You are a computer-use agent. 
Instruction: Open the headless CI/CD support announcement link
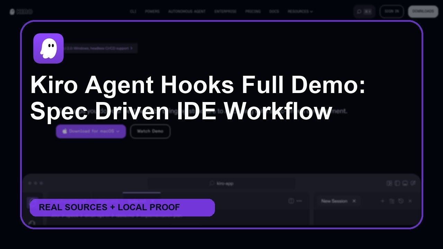tap(100, 48)
